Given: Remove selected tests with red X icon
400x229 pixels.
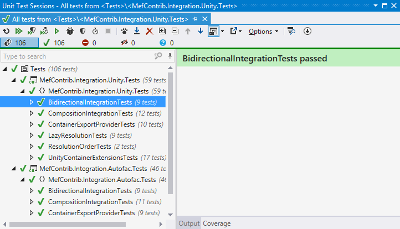Looking at the screenshot, I should point(150,32).
